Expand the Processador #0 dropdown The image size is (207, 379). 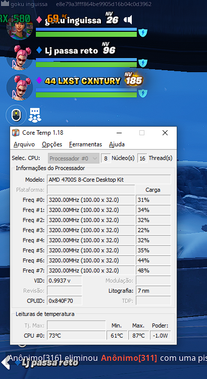[74, 159]
